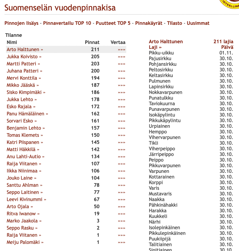View Sisko Kimpimäki's list
Image resolution: width=239 pixels, height=251 pixels.
(26, 93)
